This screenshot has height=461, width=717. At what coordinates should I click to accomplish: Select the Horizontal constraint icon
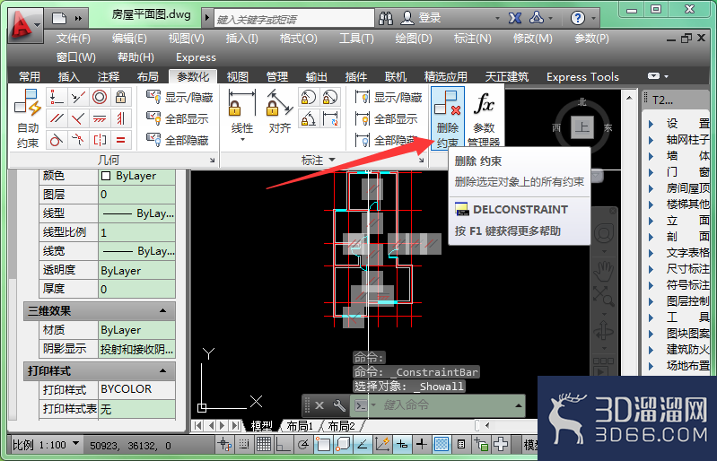100,118
